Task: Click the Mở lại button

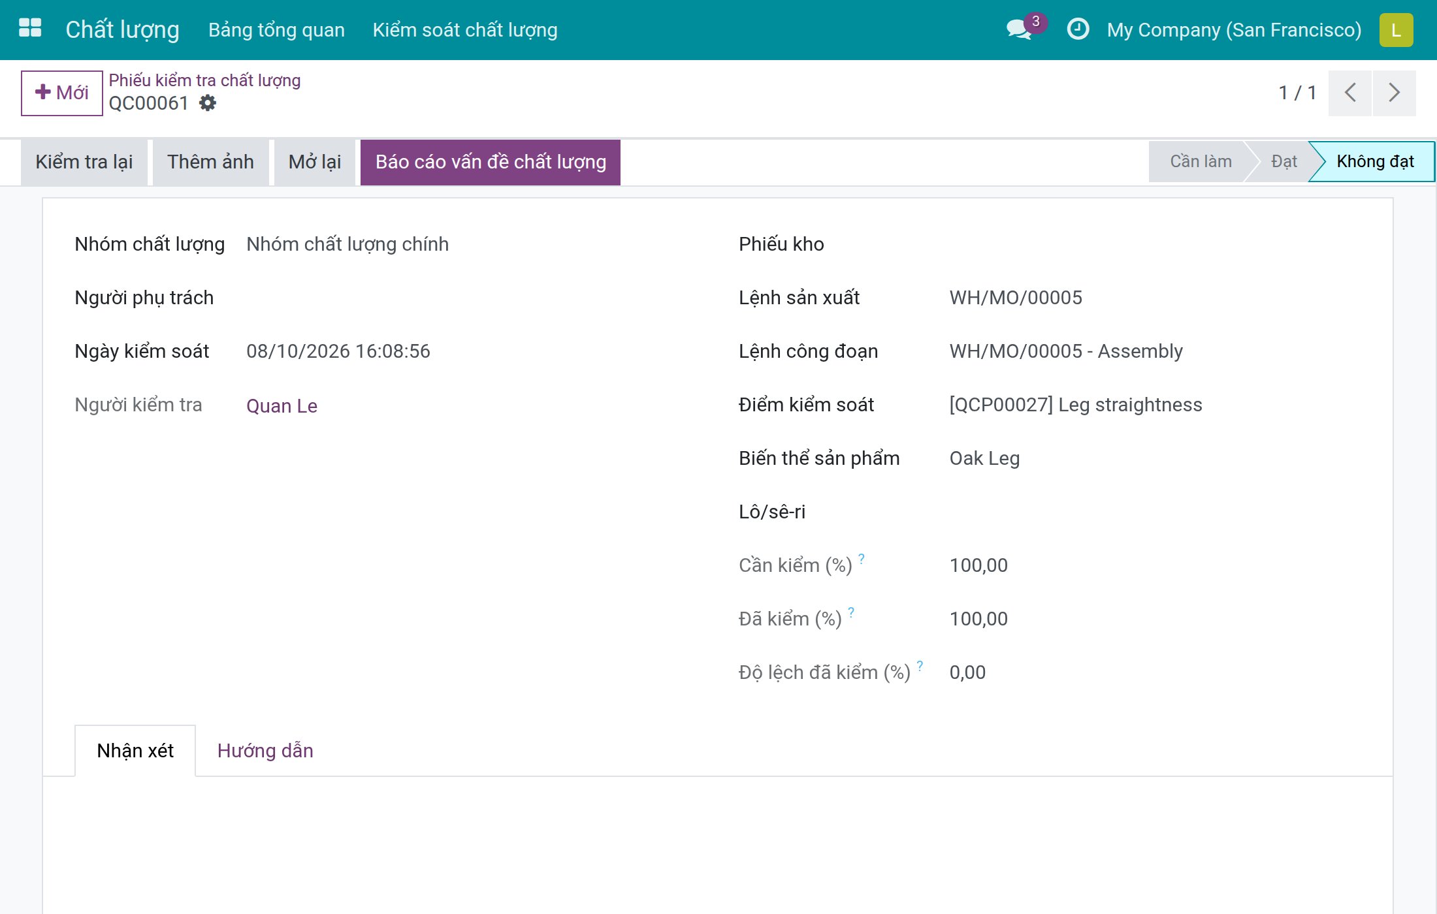Action: tap(315, 162)
